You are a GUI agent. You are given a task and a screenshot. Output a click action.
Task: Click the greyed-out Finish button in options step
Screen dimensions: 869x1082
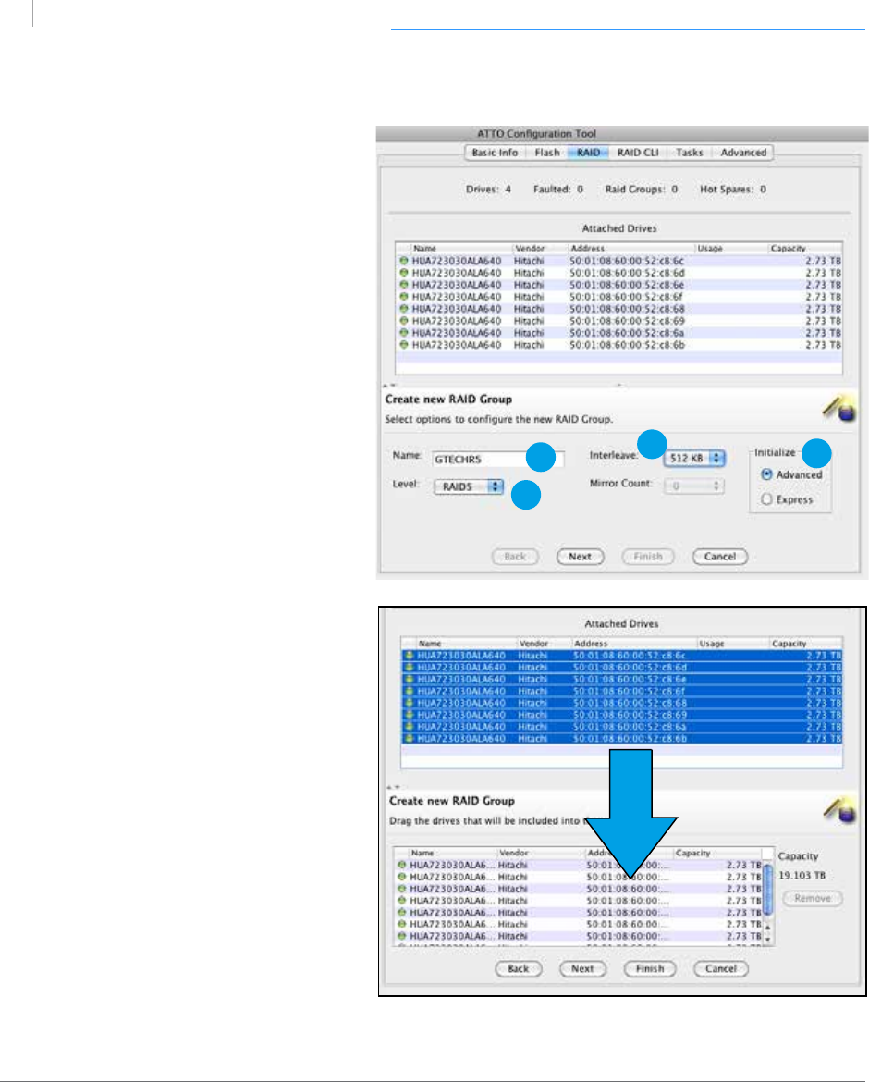[648, 557]
